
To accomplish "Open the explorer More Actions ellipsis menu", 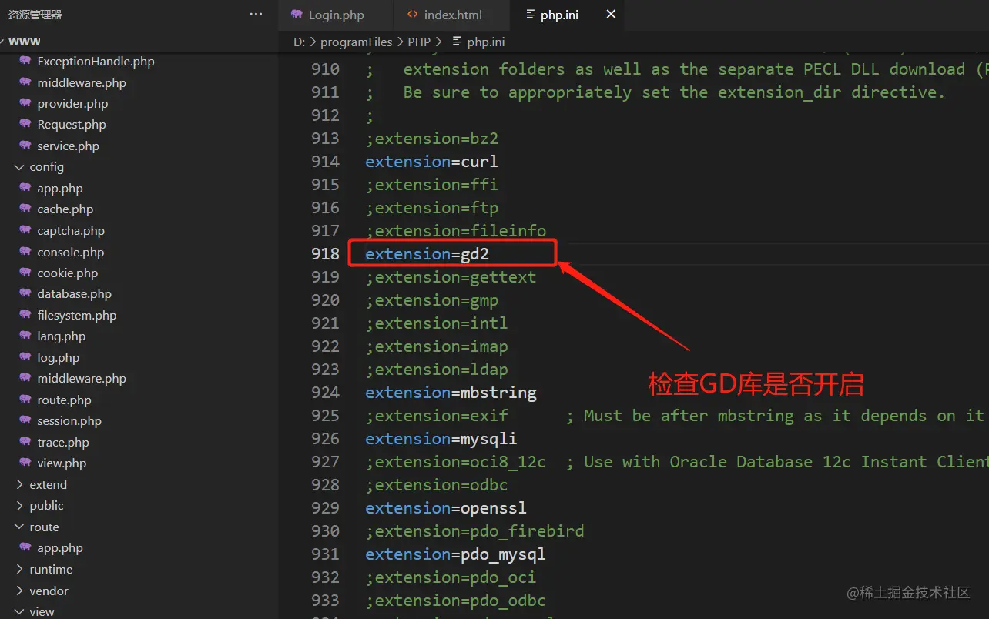I will click(x=256, y=14).
